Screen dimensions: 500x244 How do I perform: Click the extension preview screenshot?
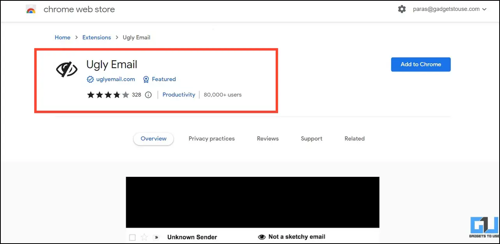pos(252,210)
